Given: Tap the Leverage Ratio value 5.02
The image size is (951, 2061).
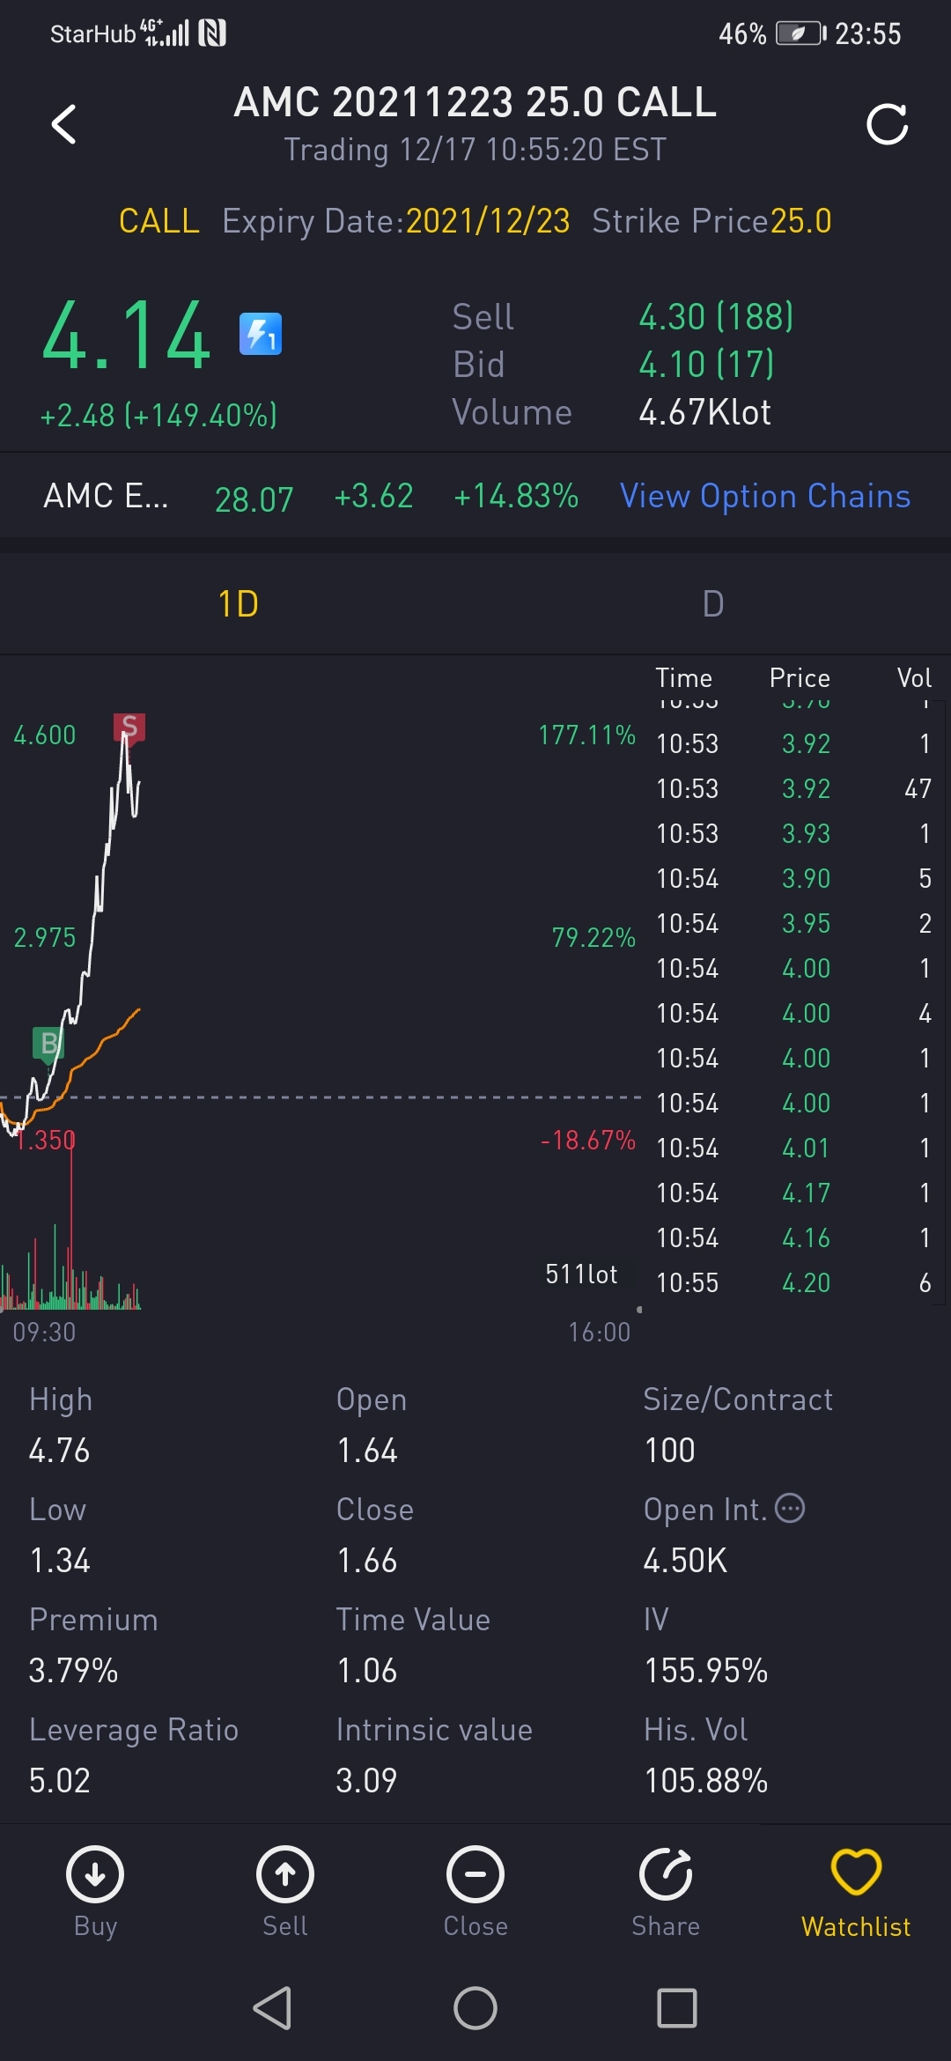Looking at the screenshot, I should pos(60,1780).
